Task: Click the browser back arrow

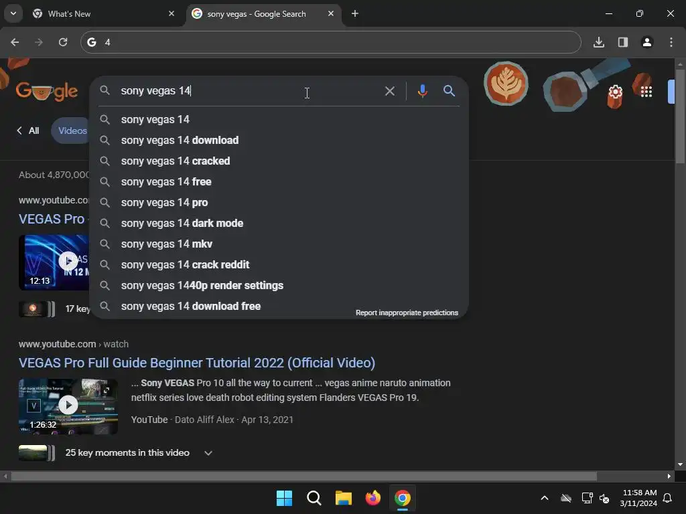Action: (15, 42)
